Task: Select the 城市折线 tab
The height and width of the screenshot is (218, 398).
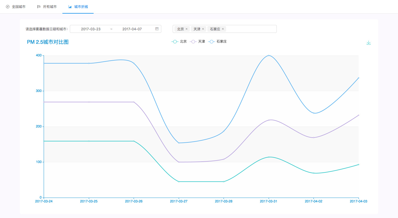Action: 78,7
